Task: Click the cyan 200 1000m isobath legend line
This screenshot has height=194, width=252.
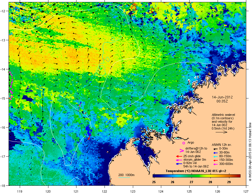Action: (124, 177)
